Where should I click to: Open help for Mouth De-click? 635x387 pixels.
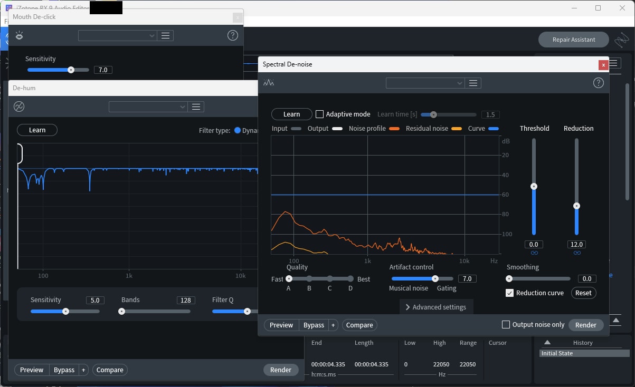click(x=232, y=35)
